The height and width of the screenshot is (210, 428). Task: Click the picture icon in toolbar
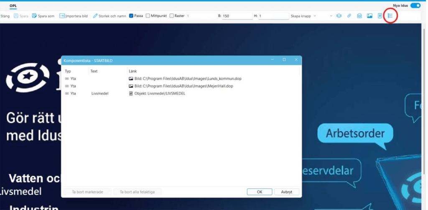point(369,16)
